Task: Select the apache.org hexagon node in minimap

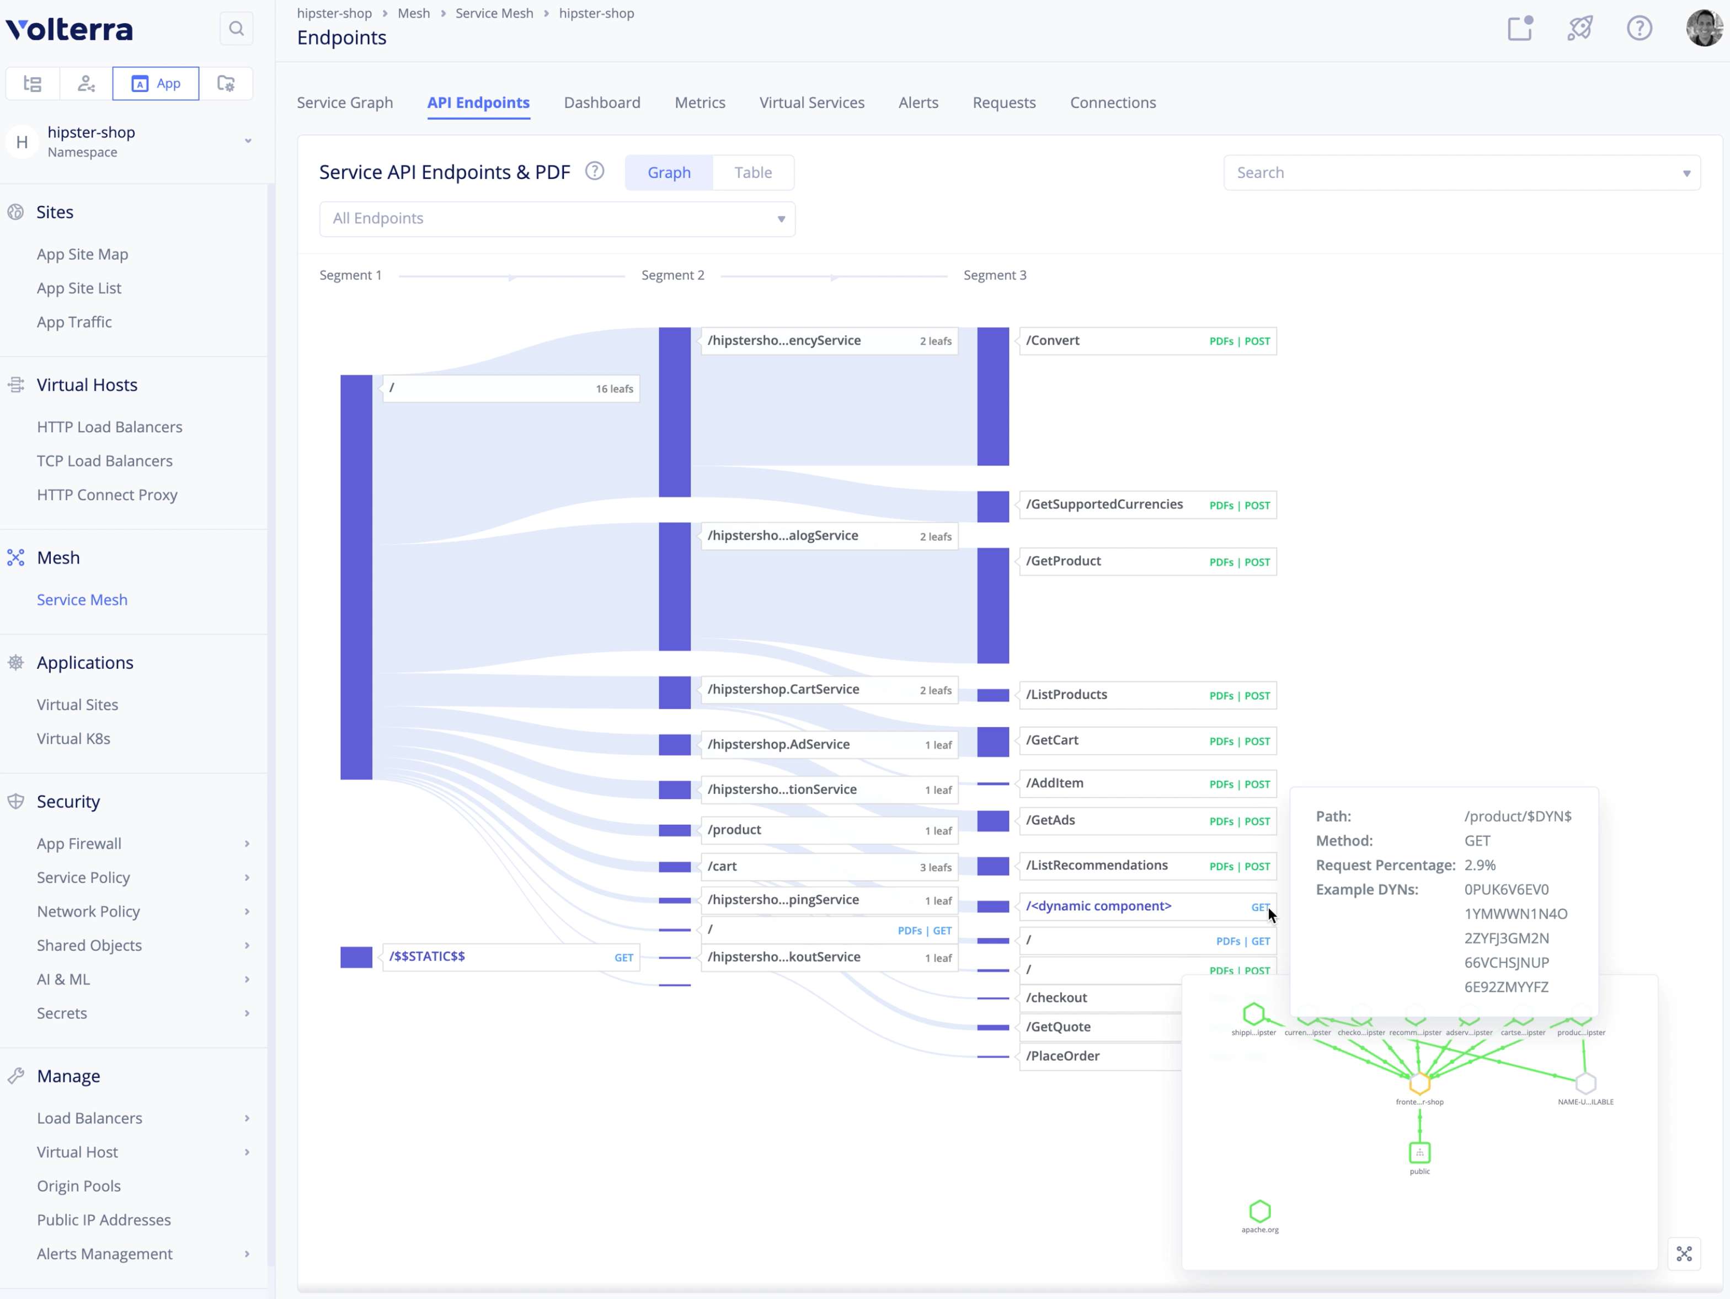Action: tap(1260, 1211)
